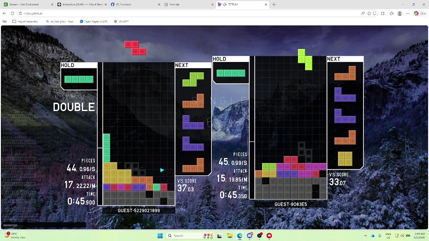Open the weather widget showing 28°C
The width and height of the screenshot is (429, 241).
[x=15, y=236]
